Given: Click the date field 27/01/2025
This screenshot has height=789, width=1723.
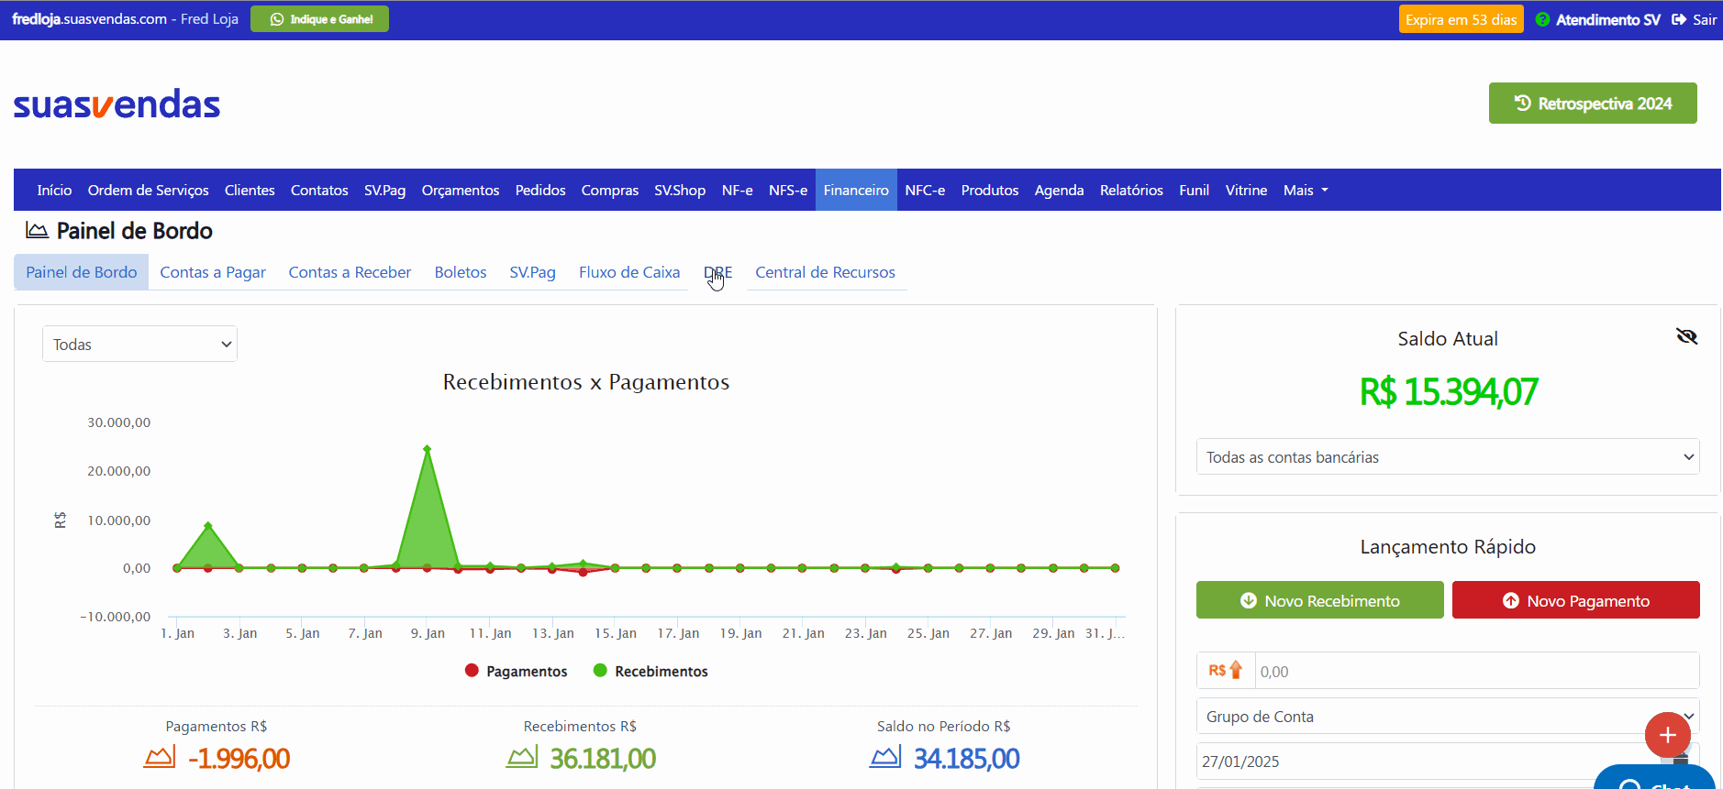Looking at the screenshot, I should point(1448,761).
